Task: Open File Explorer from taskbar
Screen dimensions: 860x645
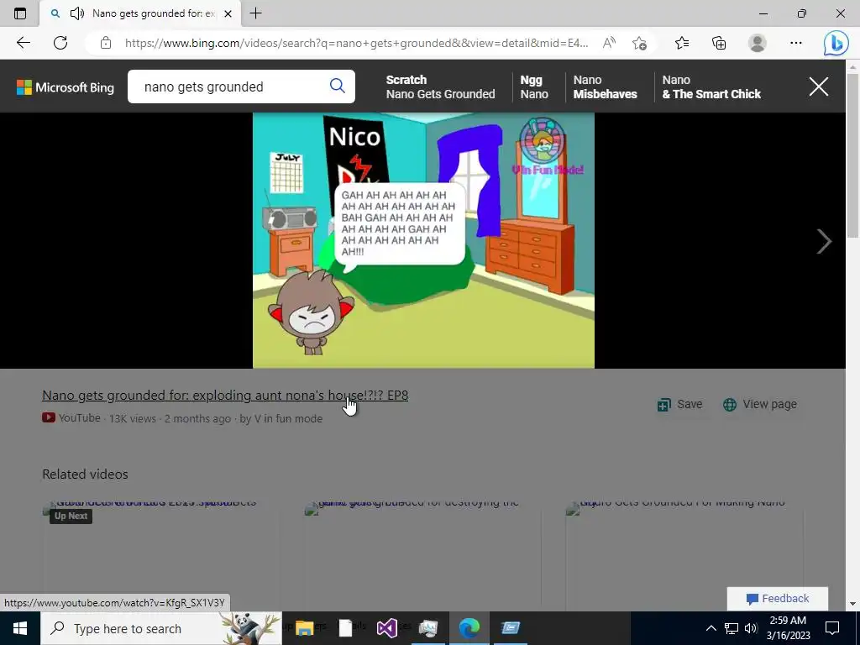Action: pos(304,628)
